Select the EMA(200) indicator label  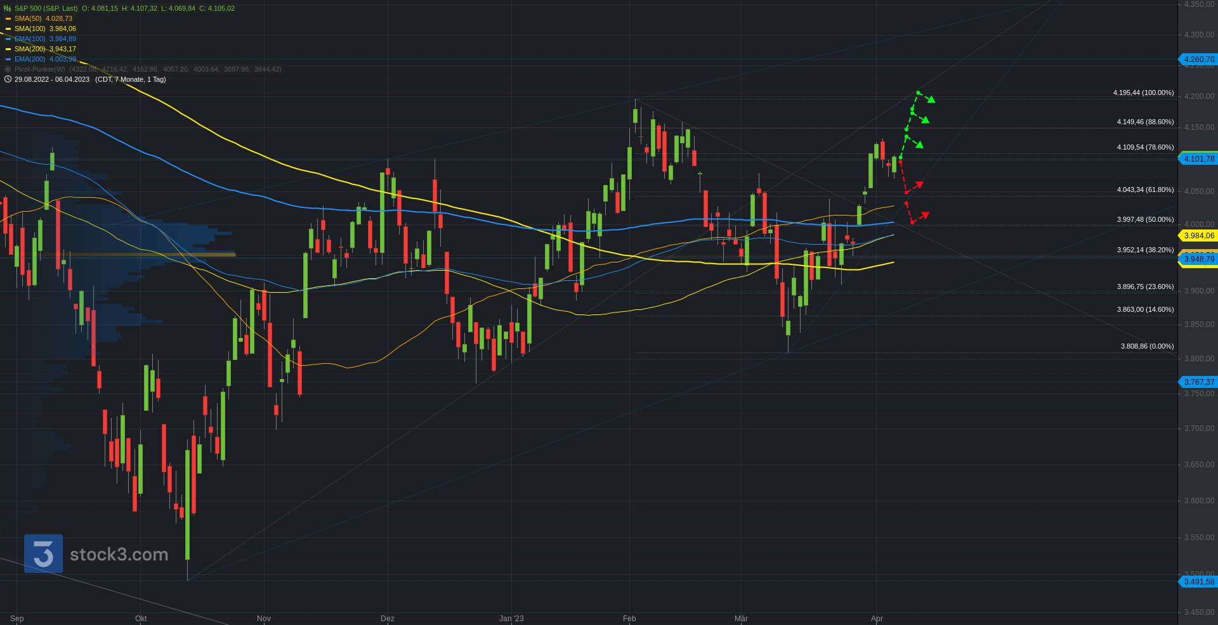point(30,59)
